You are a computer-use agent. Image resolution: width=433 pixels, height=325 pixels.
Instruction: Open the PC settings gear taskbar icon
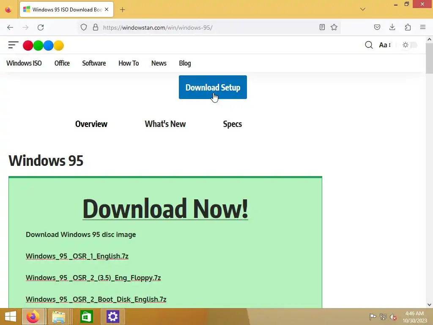pyautogui.click(x=112, y=317)
